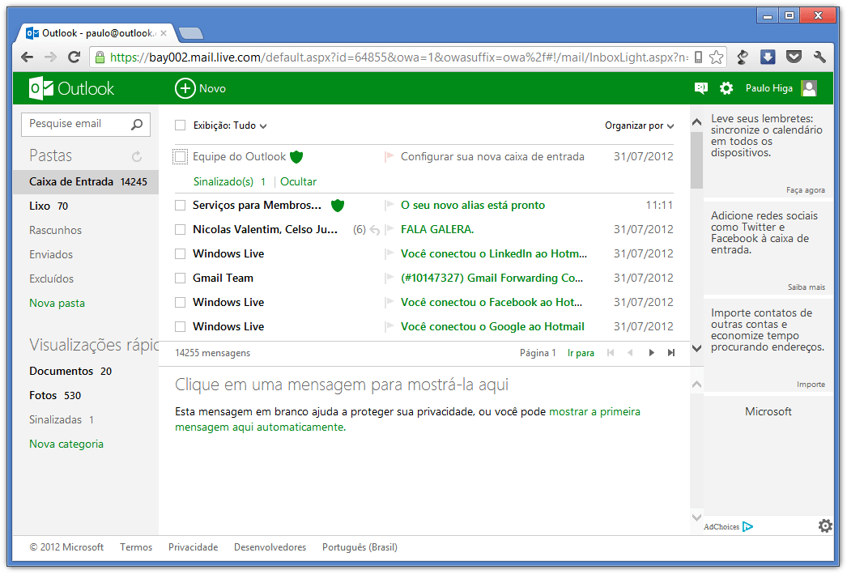Flag the Gmail Team message
The image size is (847, 574).
389,278
